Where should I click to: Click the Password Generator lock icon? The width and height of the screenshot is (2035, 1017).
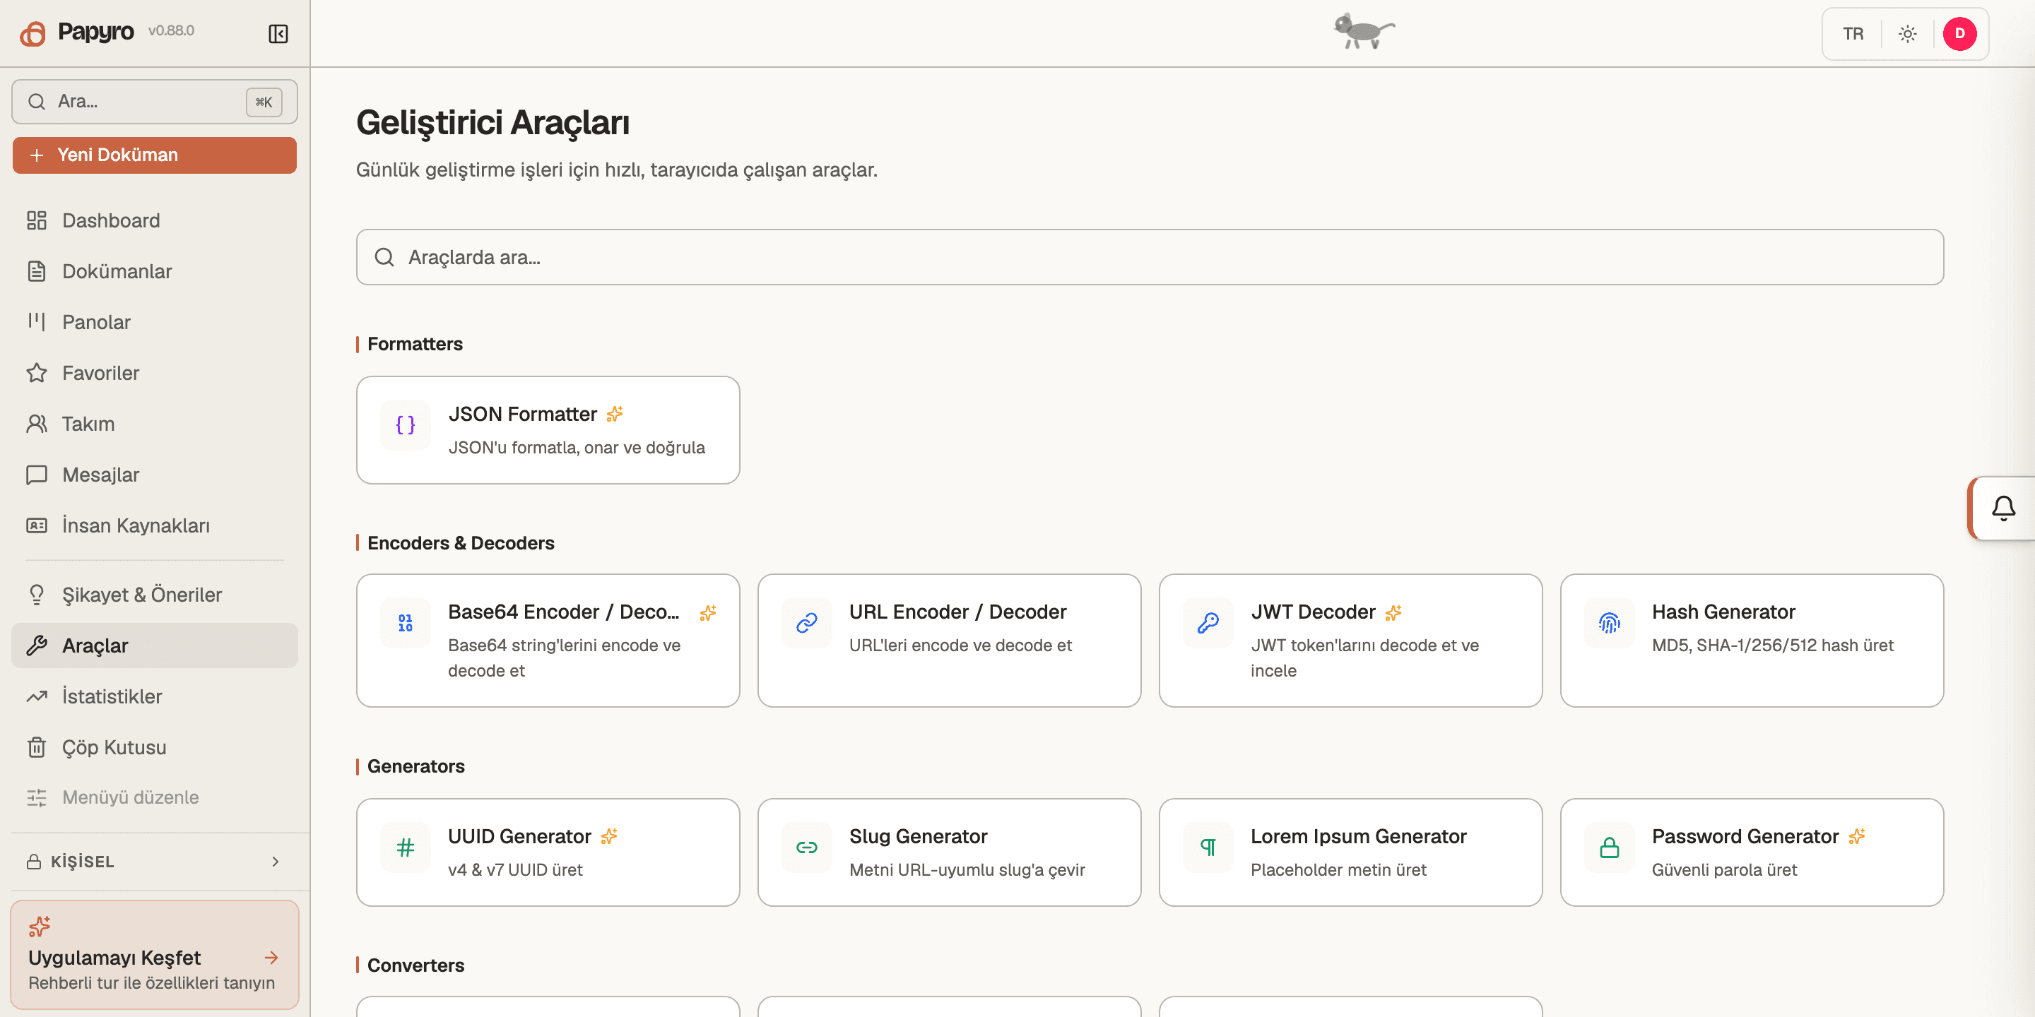(1609, 847)
